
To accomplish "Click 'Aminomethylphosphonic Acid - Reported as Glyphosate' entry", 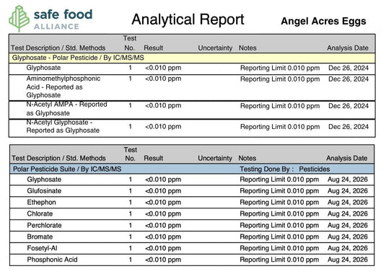I will pos(63,87).
